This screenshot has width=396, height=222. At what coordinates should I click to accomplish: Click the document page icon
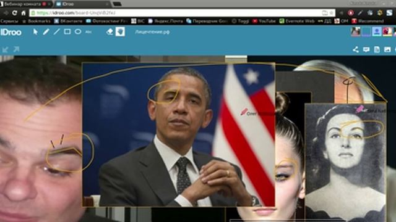point(377,49)
